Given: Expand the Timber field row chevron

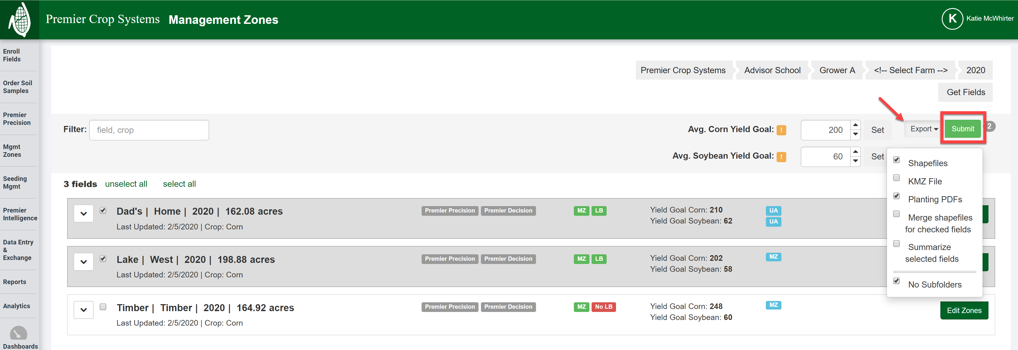Looking at the screenshot, I should [84, 310].
